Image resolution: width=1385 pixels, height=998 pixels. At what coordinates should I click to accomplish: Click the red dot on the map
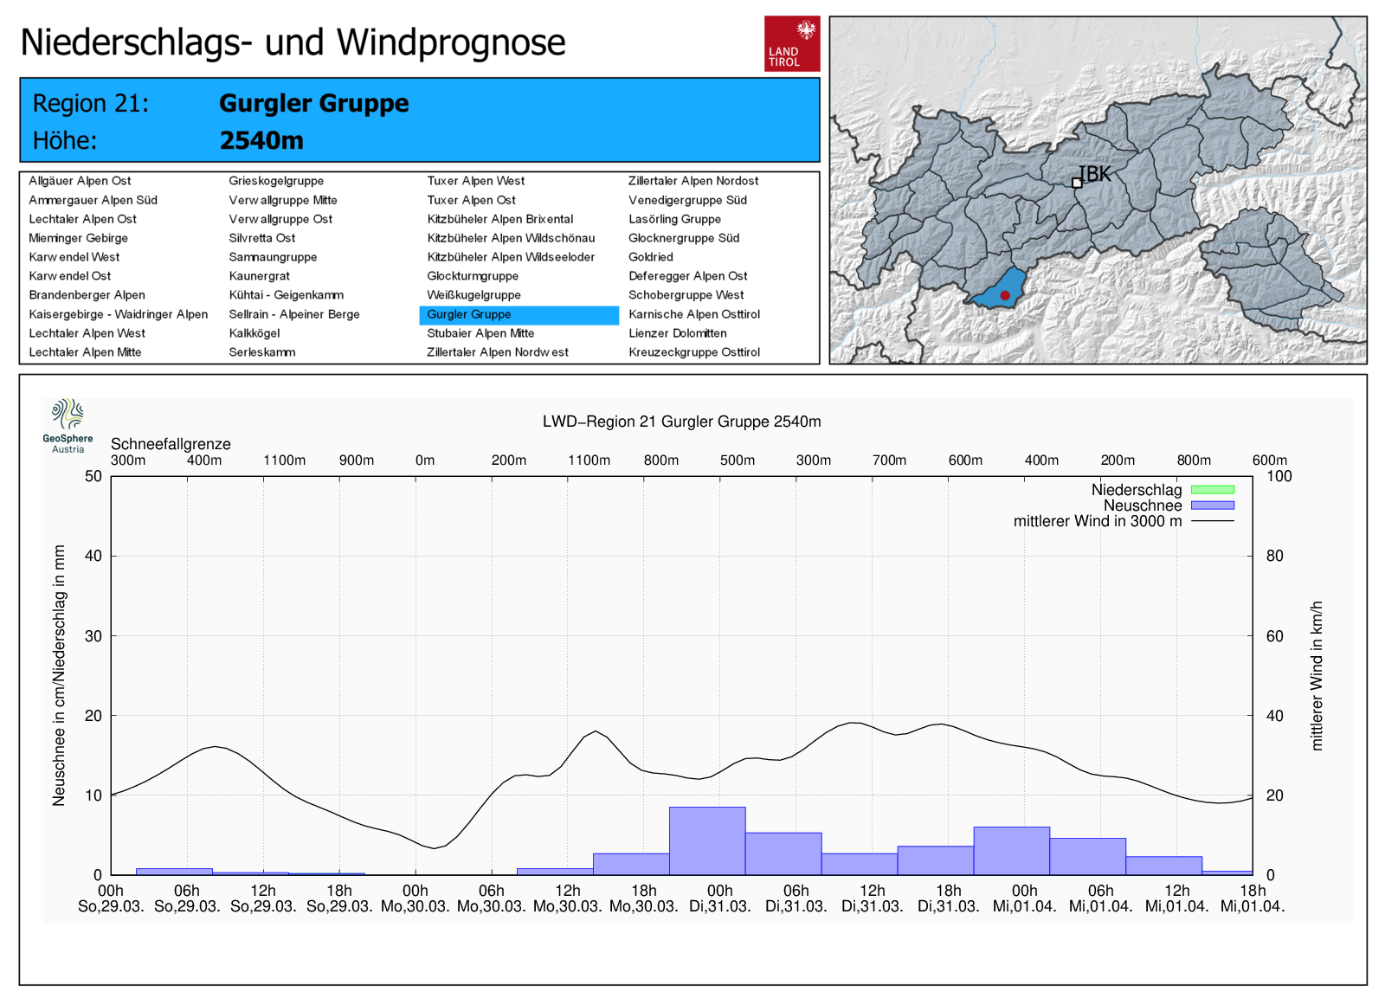coord(1005,295)
